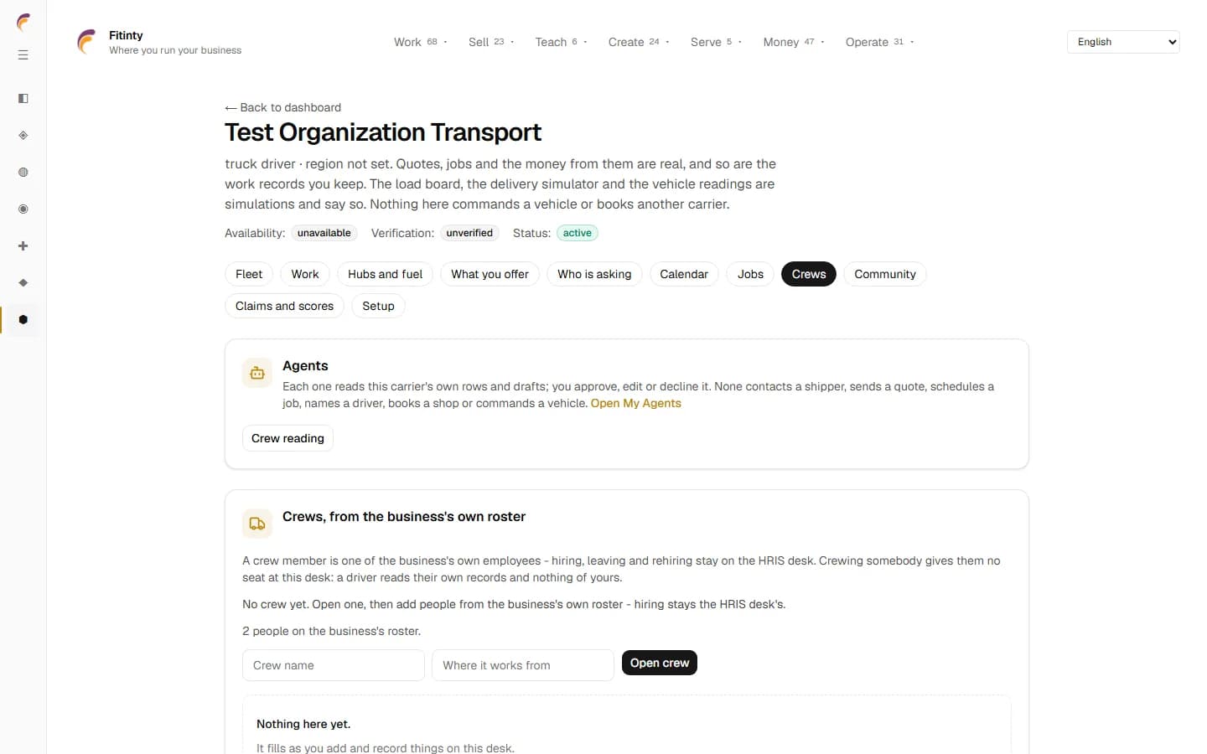Viewport: 1207px width, 754px height.
Task: Click the robot icon in Agents card
Action: tap(257, 373)
